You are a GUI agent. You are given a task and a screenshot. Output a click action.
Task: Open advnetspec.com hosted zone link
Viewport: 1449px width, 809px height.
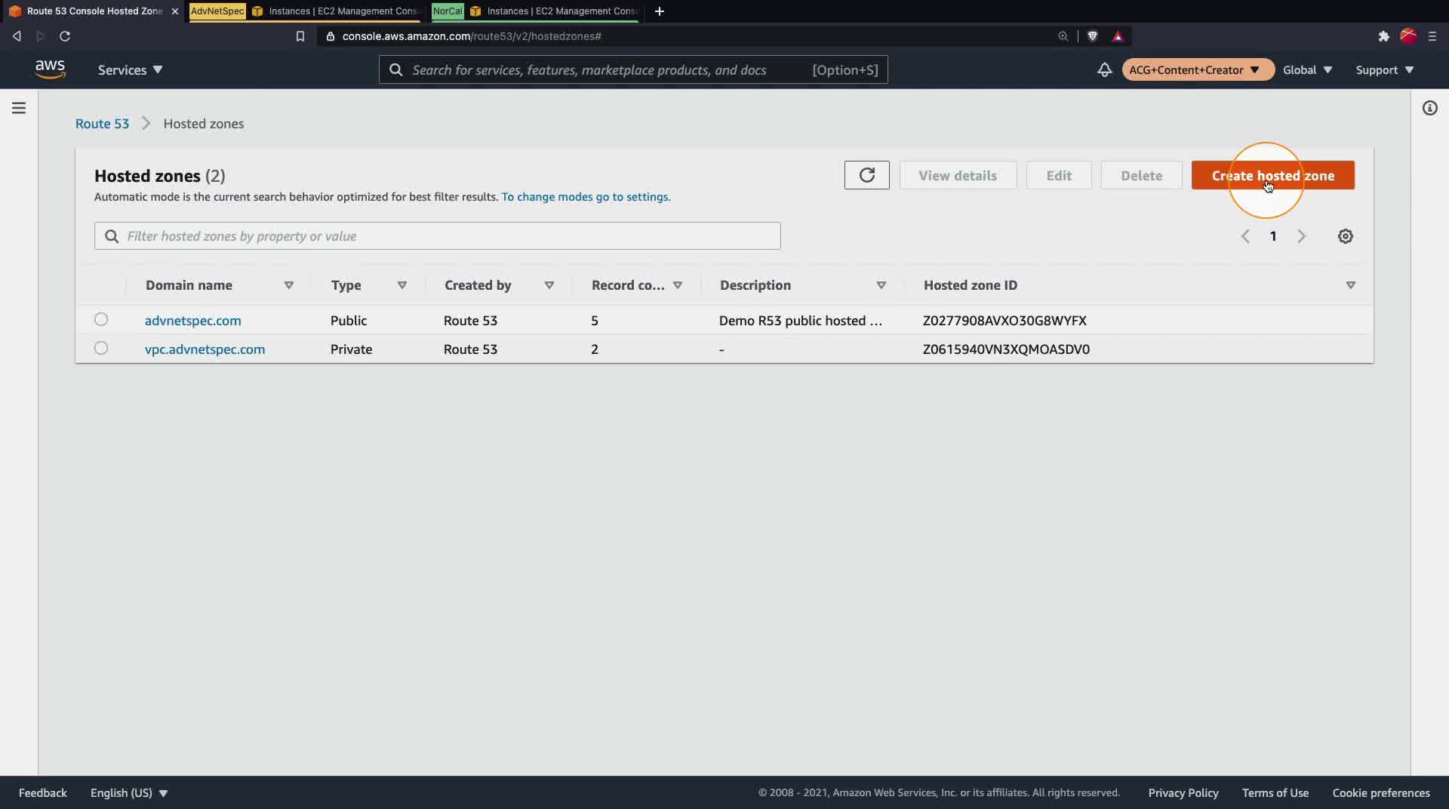click(192, 320)
